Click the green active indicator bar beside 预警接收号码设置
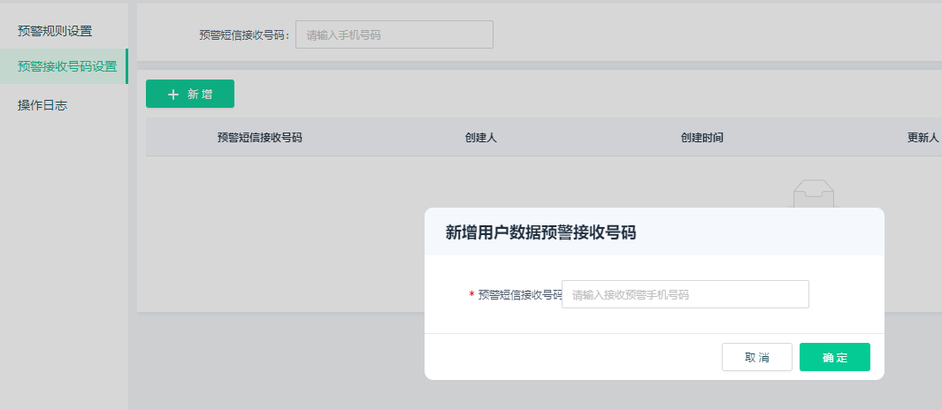 click(126, 66)
